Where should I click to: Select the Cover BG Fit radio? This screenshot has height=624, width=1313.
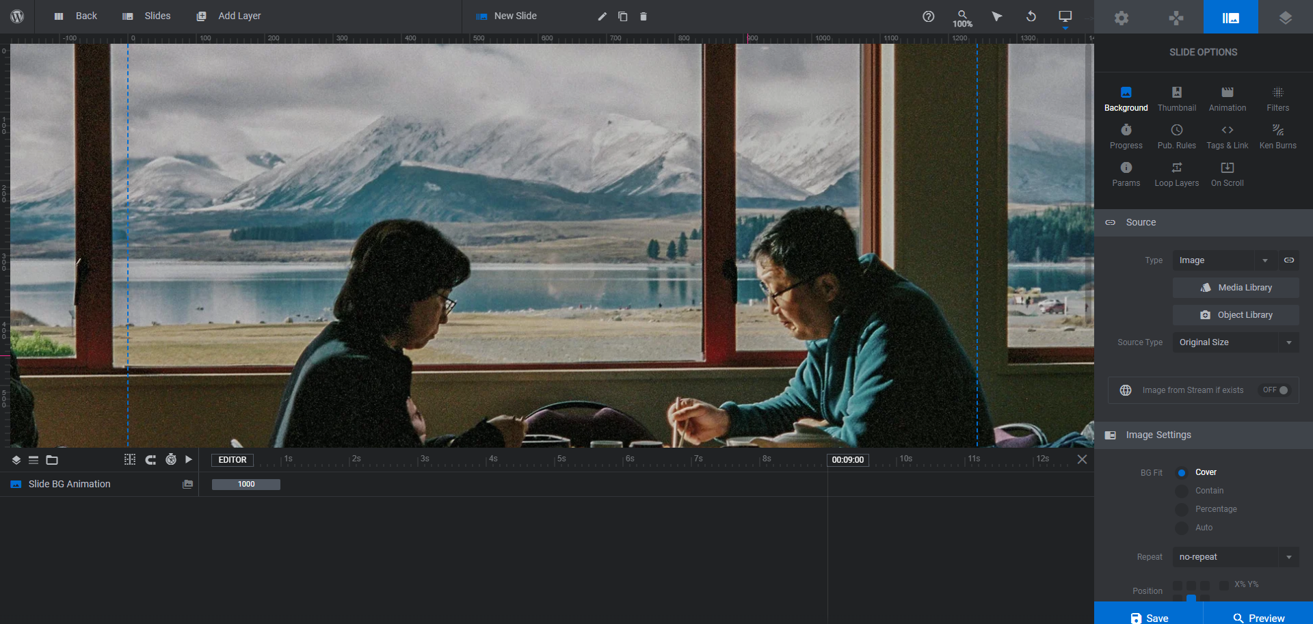click(x=1182, y=472)
